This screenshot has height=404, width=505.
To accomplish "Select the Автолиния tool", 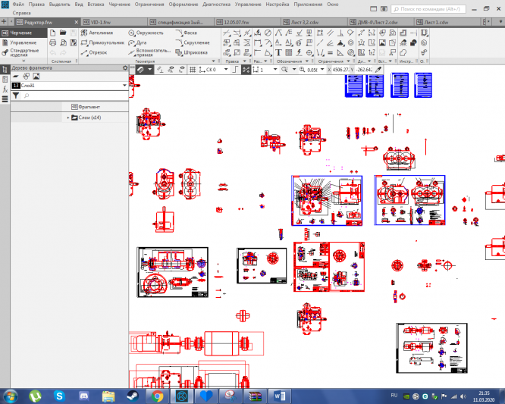I will [x=97, y=33].
